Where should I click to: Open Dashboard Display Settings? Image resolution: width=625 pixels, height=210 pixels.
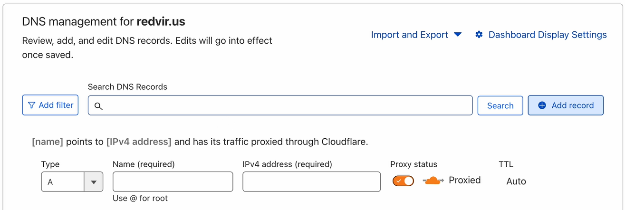[x=547, y=35]
